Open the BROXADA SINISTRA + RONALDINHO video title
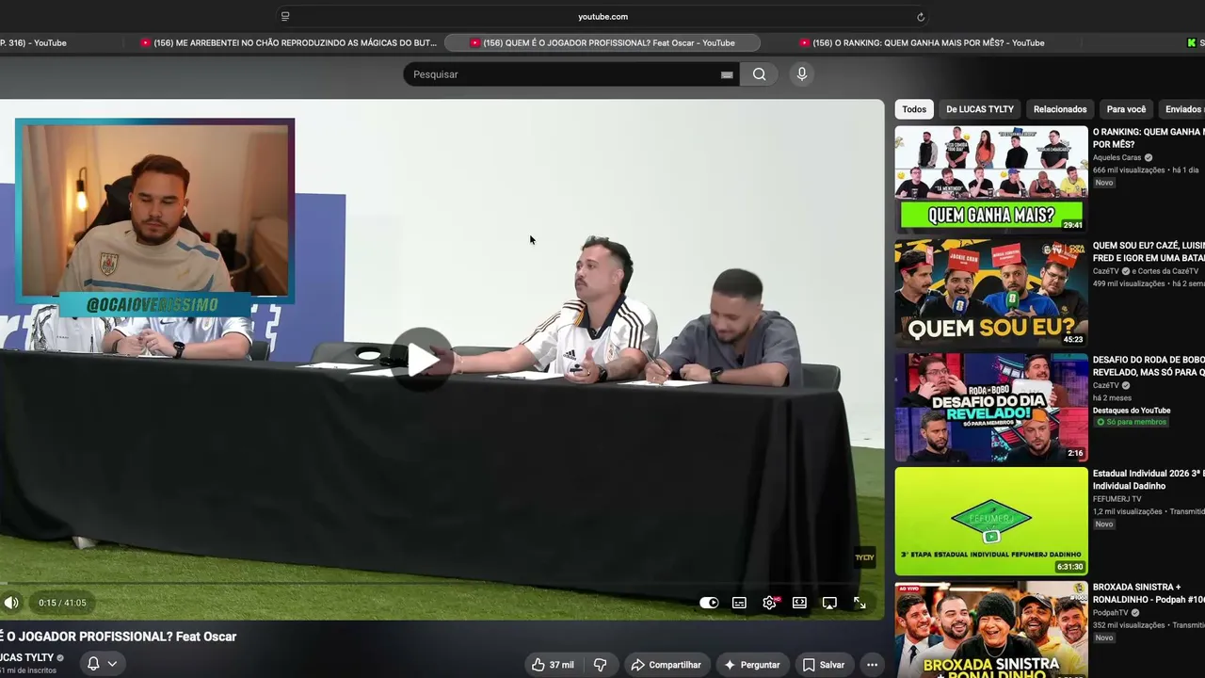 coord(1149,593)
